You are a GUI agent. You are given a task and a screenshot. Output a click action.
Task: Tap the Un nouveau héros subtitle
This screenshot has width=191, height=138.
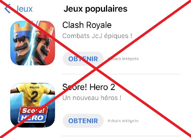click(92, 98)
